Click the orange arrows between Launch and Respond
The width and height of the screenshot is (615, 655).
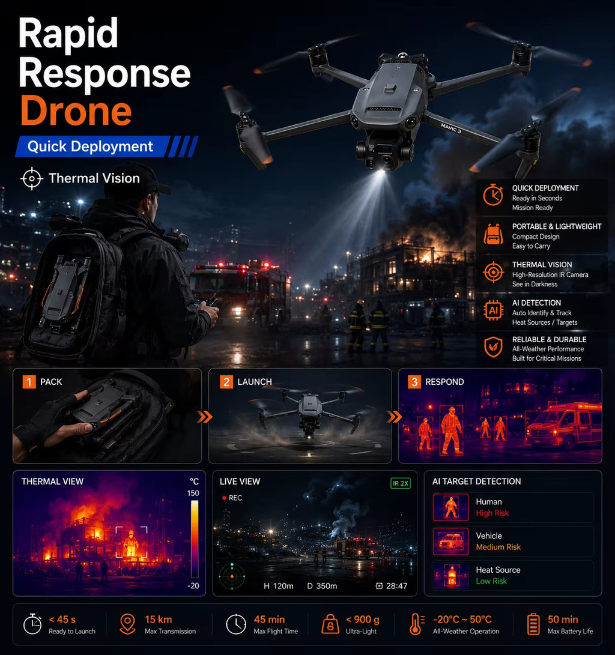click(394, 417)
